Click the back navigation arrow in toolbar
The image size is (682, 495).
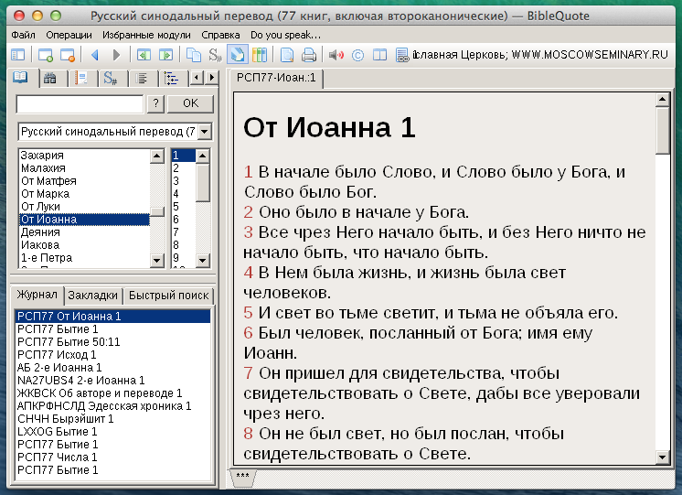[94, 55]
